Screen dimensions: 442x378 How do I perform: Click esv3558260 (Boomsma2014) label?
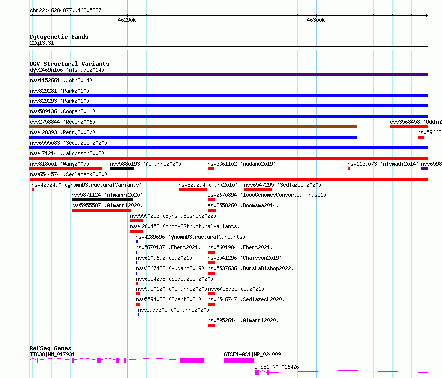243,205
